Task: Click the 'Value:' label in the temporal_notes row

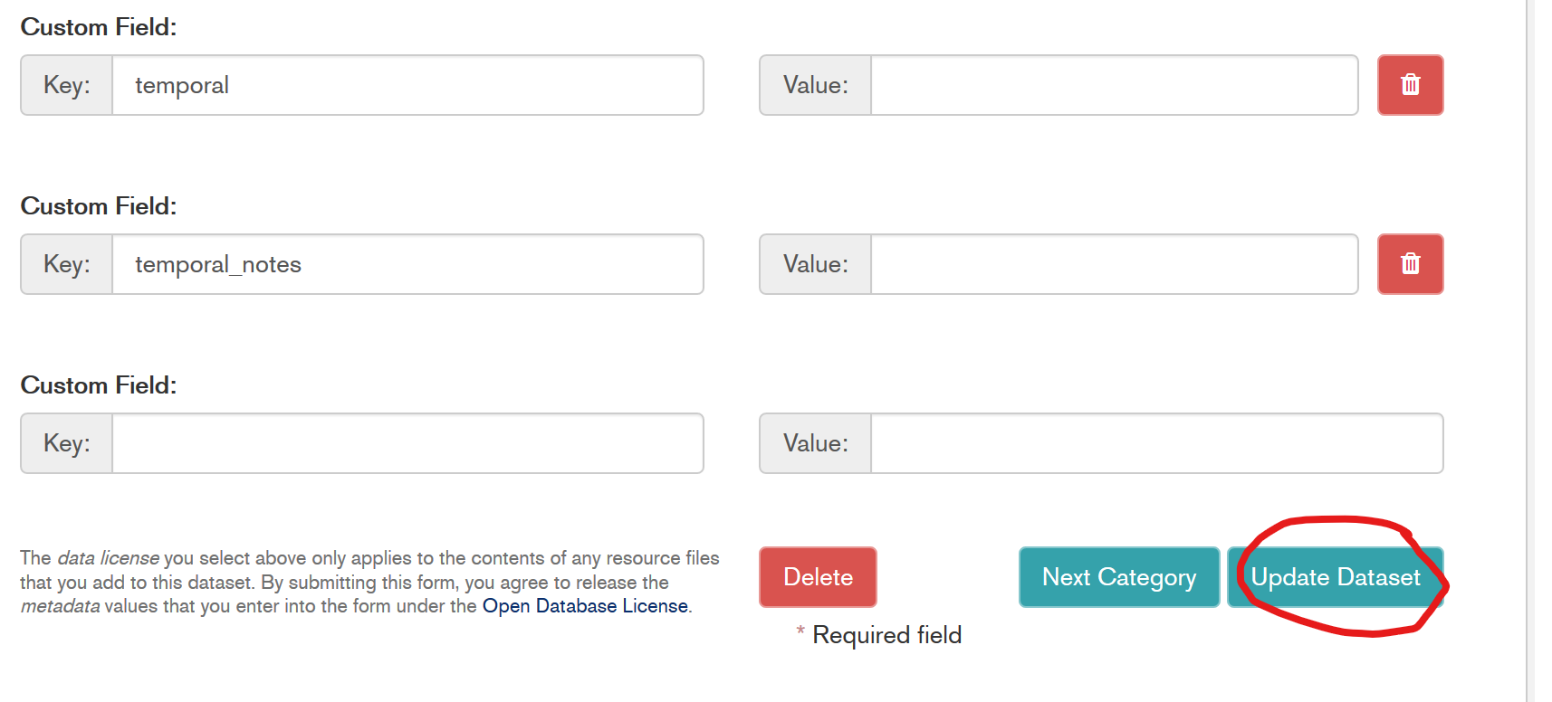Action: [815, 264]
